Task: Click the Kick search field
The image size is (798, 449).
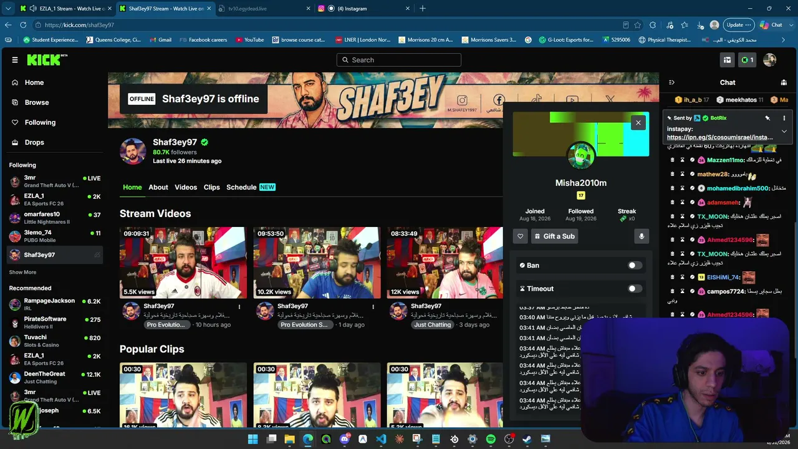Action: [x=399, y=60]
